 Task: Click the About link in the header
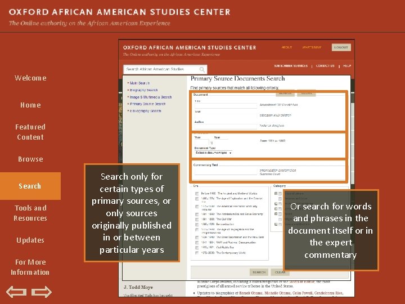click(287, 47)
